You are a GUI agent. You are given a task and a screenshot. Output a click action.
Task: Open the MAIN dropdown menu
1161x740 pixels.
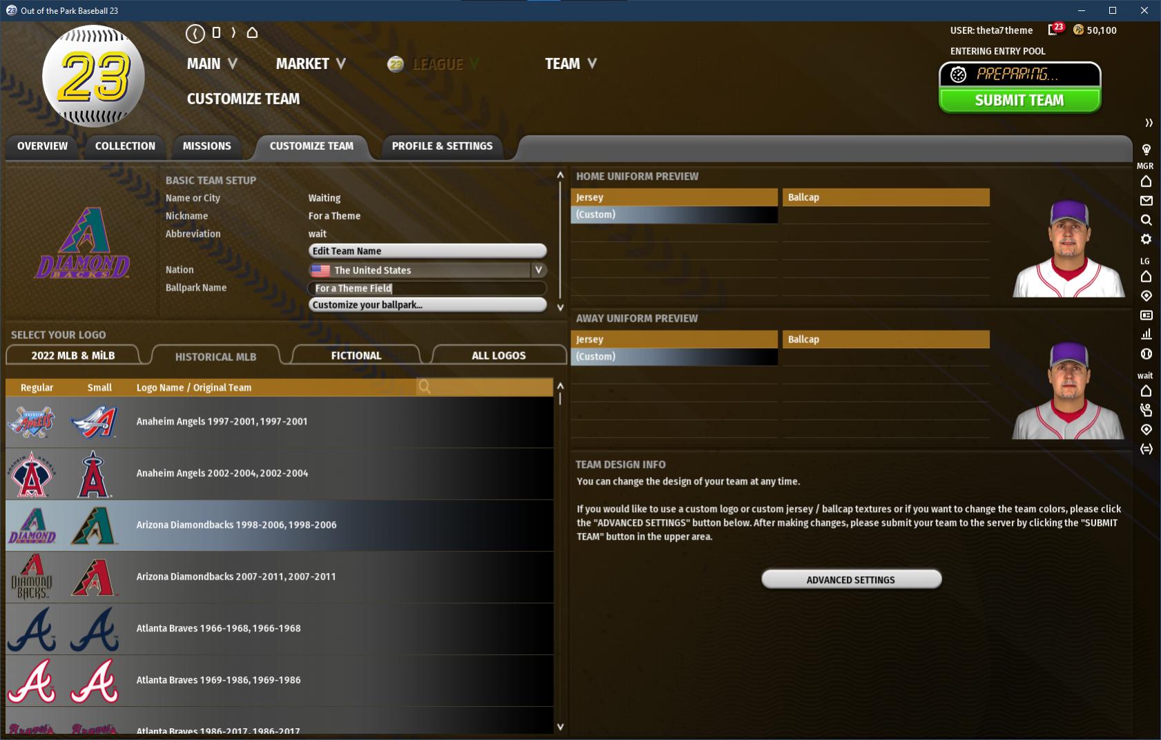(212, 64)
